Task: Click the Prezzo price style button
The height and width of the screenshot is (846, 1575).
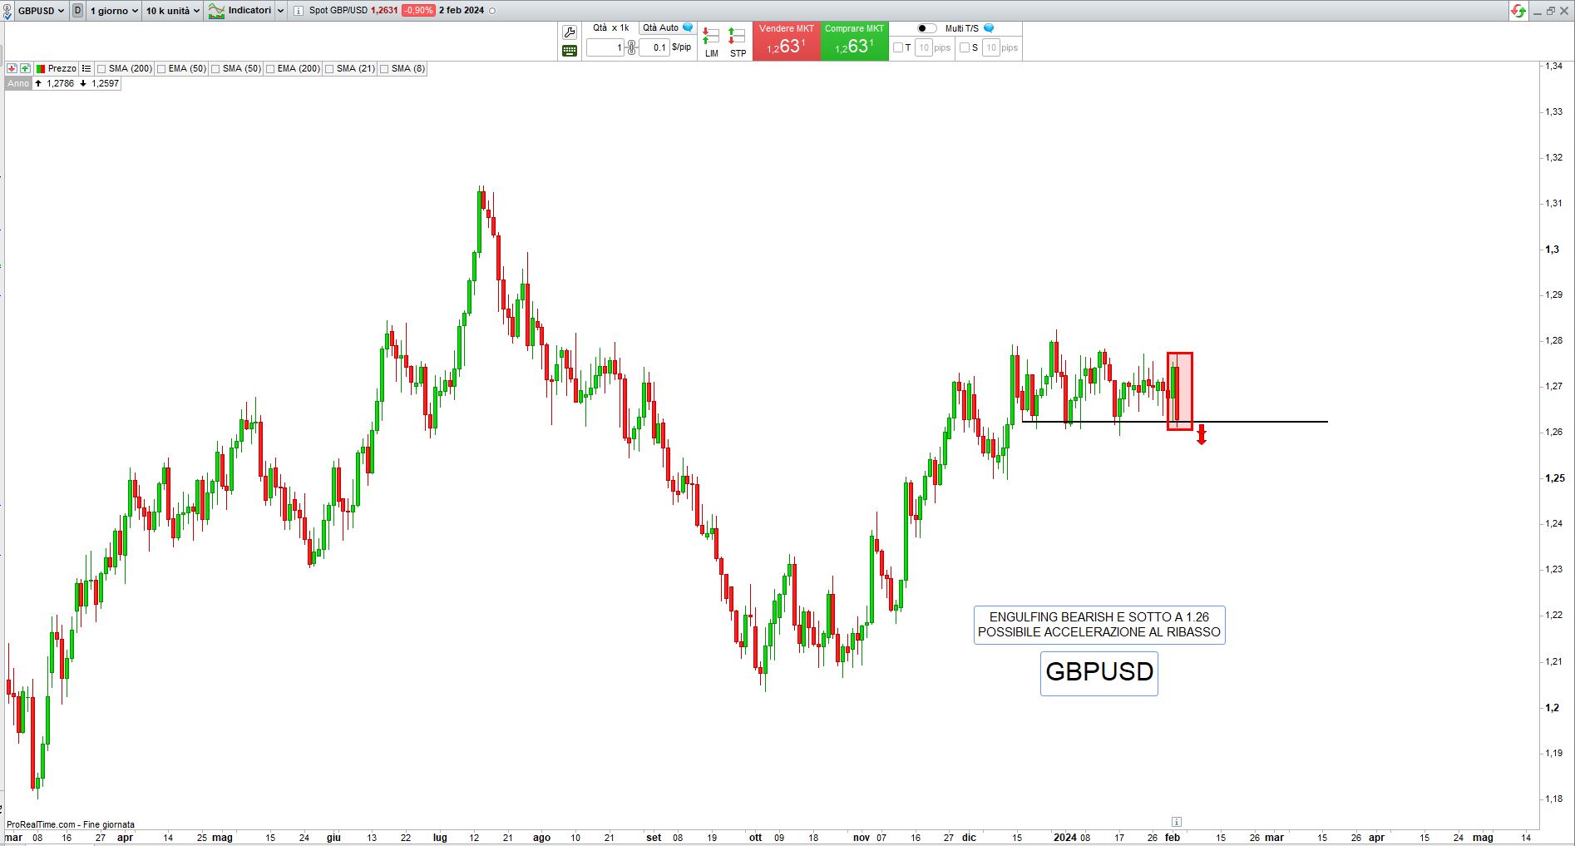Action: (56, 68)
